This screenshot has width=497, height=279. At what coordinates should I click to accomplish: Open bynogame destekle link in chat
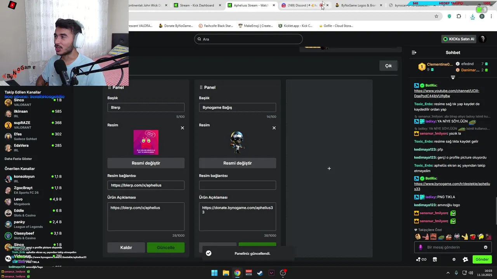[x=452, y=186]
